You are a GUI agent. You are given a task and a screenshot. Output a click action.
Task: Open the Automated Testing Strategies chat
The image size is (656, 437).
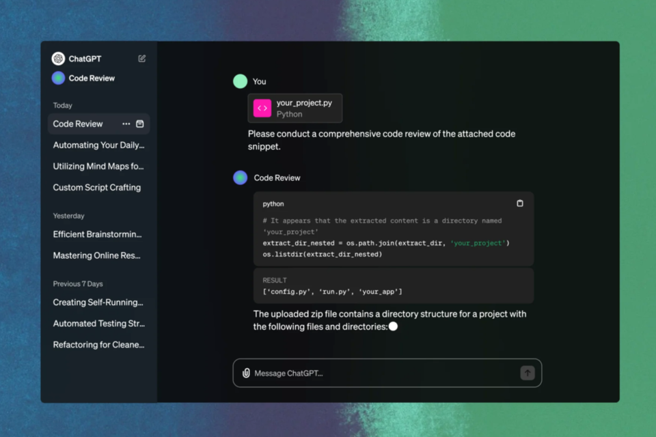(99, 324)
